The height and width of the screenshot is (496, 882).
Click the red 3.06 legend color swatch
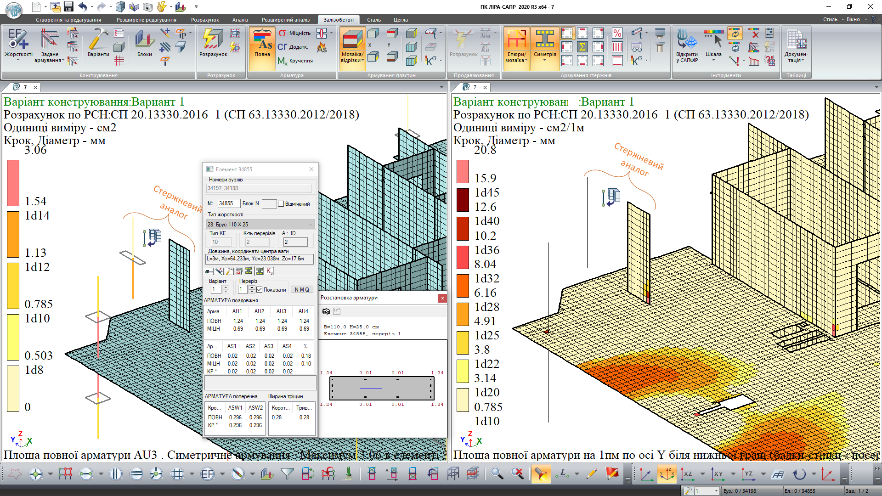(13, 182)
